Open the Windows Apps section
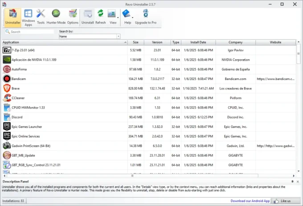This screenshot has height=206, width=303. [x=28, y=16]
